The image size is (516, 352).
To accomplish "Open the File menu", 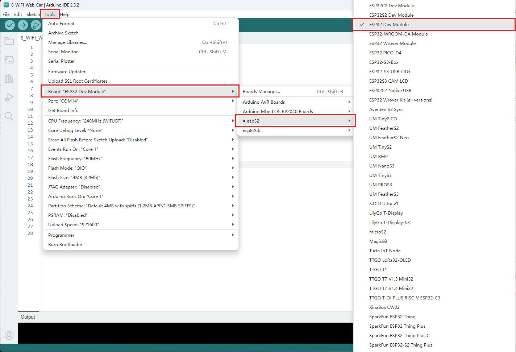I will (x=6, y=14).
